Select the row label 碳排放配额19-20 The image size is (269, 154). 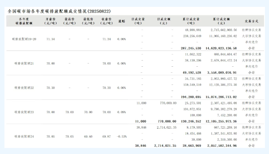click(24, 39)
